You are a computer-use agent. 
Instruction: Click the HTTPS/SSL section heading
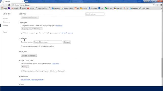23,52
